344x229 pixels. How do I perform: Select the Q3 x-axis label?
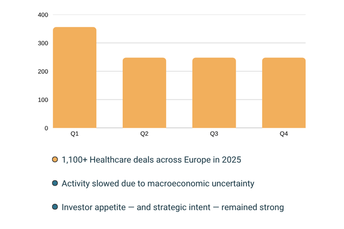coord(214,134)
